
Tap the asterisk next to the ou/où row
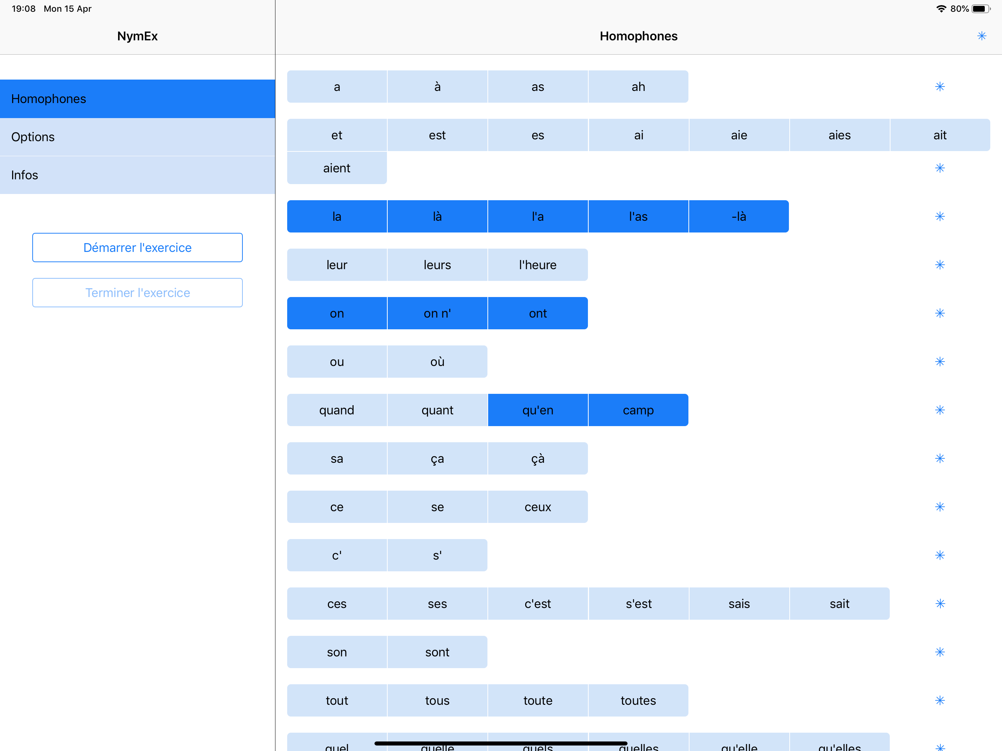(940, 362)
